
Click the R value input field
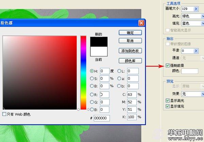pyautogui.click(x=104, y=95)
